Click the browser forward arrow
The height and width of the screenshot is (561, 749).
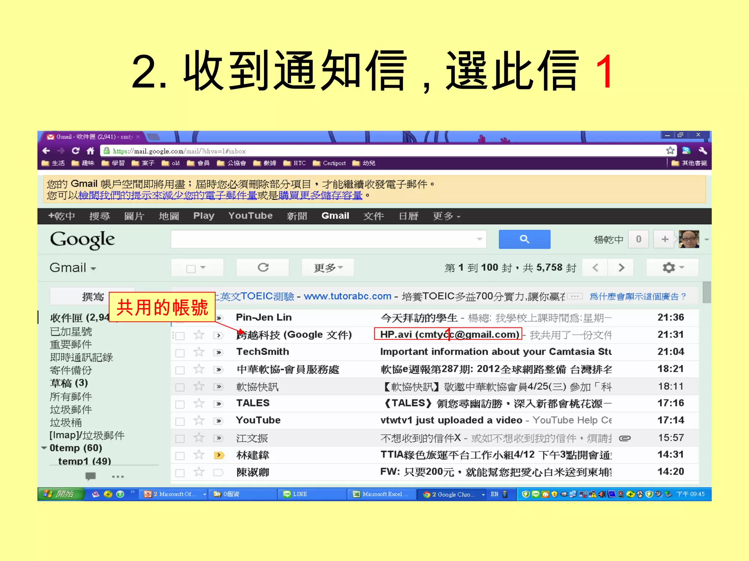(x=61, y=150)
